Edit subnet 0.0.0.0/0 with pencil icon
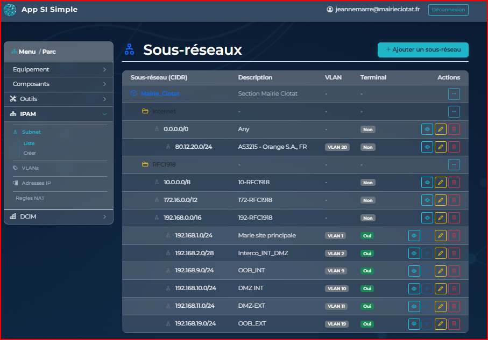The height and width of the screenshot is (340, 488). [440, 129]
